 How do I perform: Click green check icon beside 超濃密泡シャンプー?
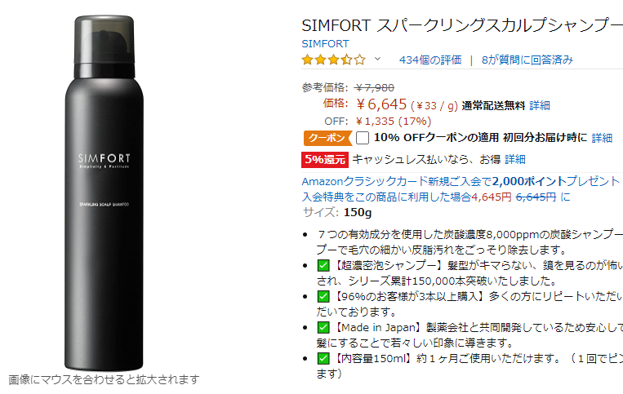[x=323, y=265]
